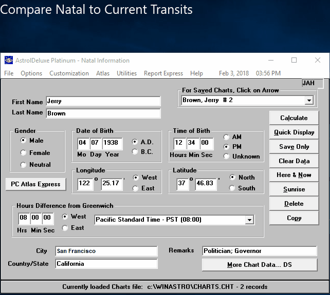Maximize the Natal Information window
The width and height of the screenshot is (330, 295).
[294, 61]
